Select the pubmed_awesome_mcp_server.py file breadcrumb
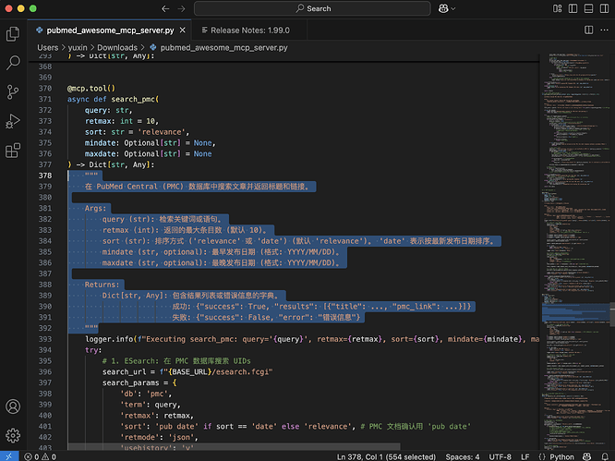Image resolution: width=615 pixels, height=461 pixels. click(x=223, y=47)
